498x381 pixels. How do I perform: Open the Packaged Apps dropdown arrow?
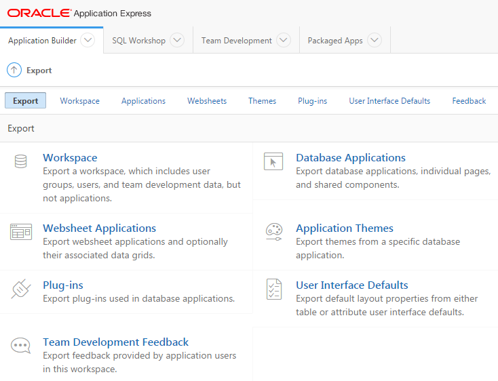point(375,40)
